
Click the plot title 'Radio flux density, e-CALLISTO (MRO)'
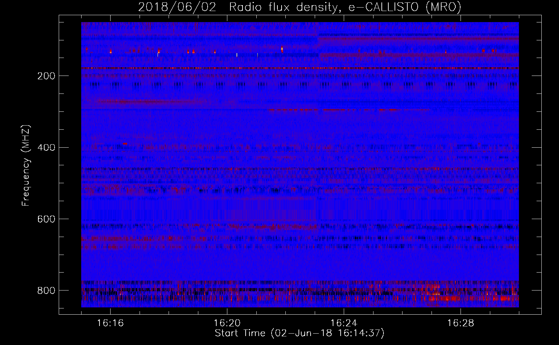345,7
